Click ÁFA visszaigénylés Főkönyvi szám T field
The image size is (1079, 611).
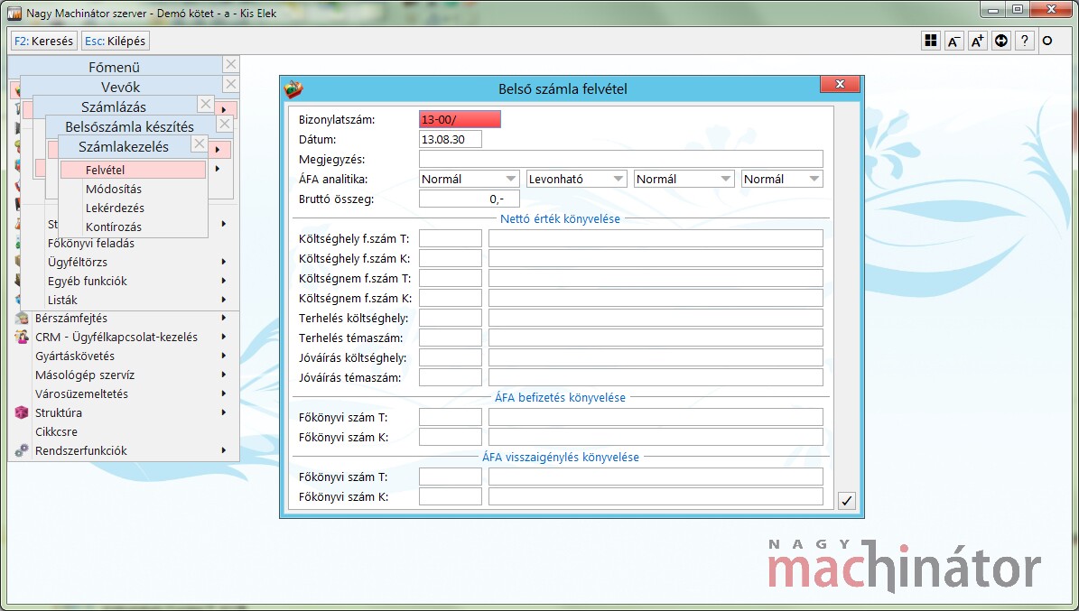[x=450, y=477]
